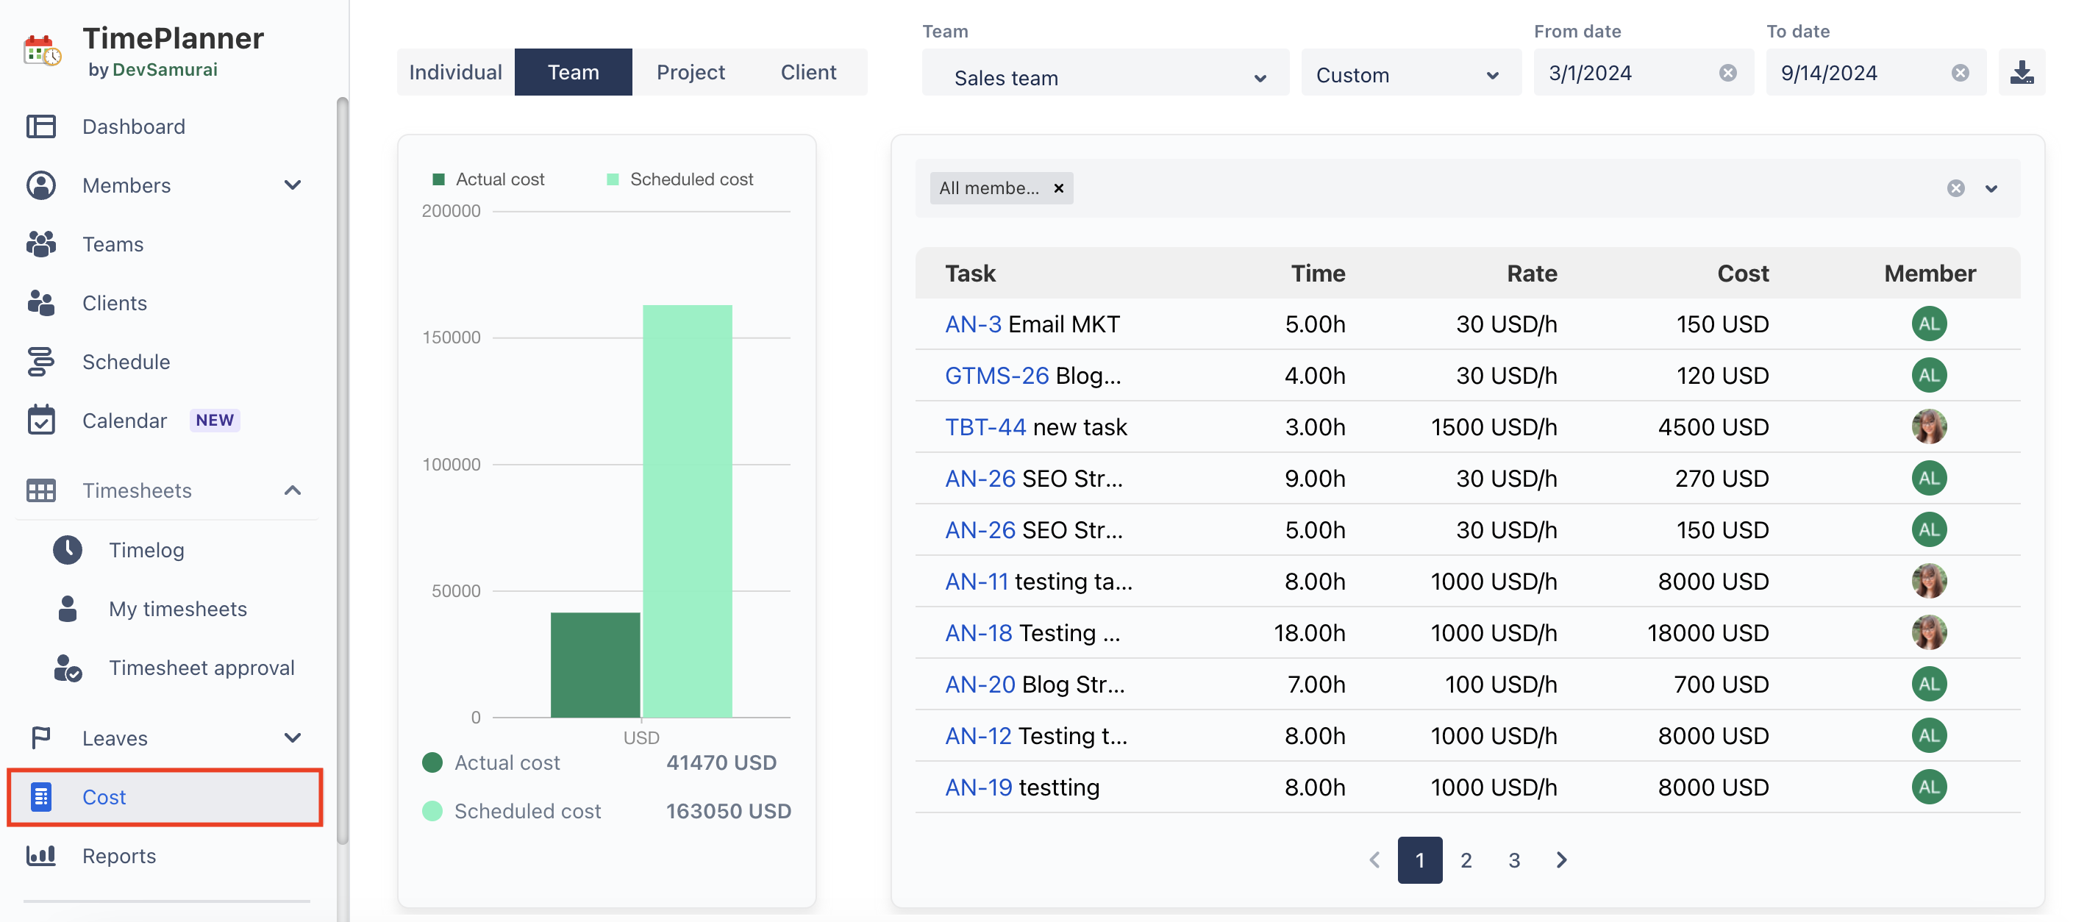Viewport: 2087px width, 922px height.
Task: Click Timesheet approval icon
Action: tap(67, 668)
